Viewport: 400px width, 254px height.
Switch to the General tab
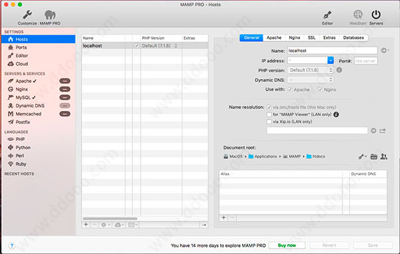pos(251,38)
